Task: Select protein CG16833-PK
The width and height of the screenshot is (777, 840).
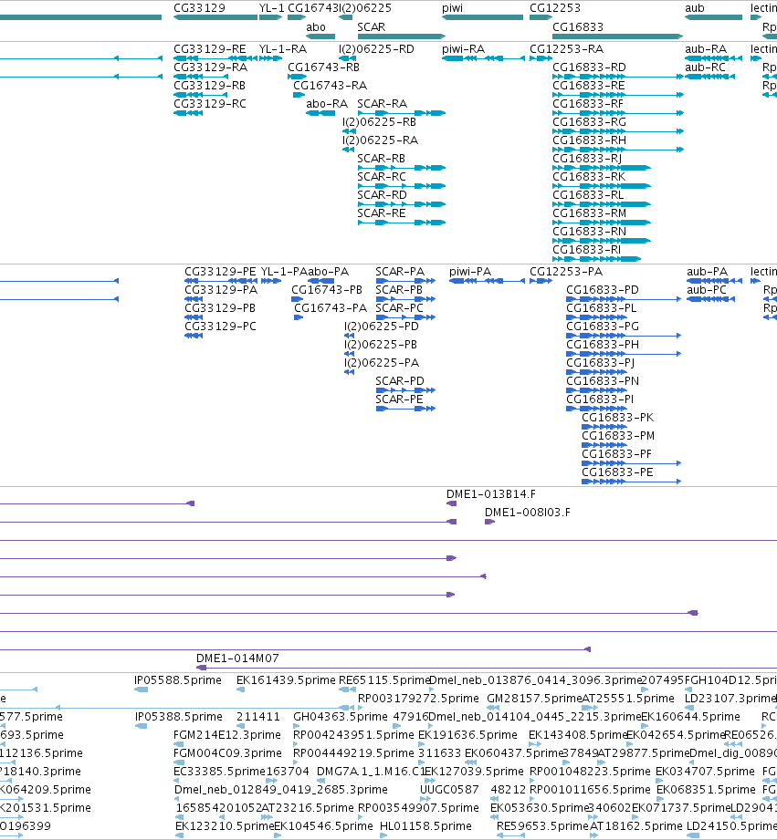Action: click(604, 427)
